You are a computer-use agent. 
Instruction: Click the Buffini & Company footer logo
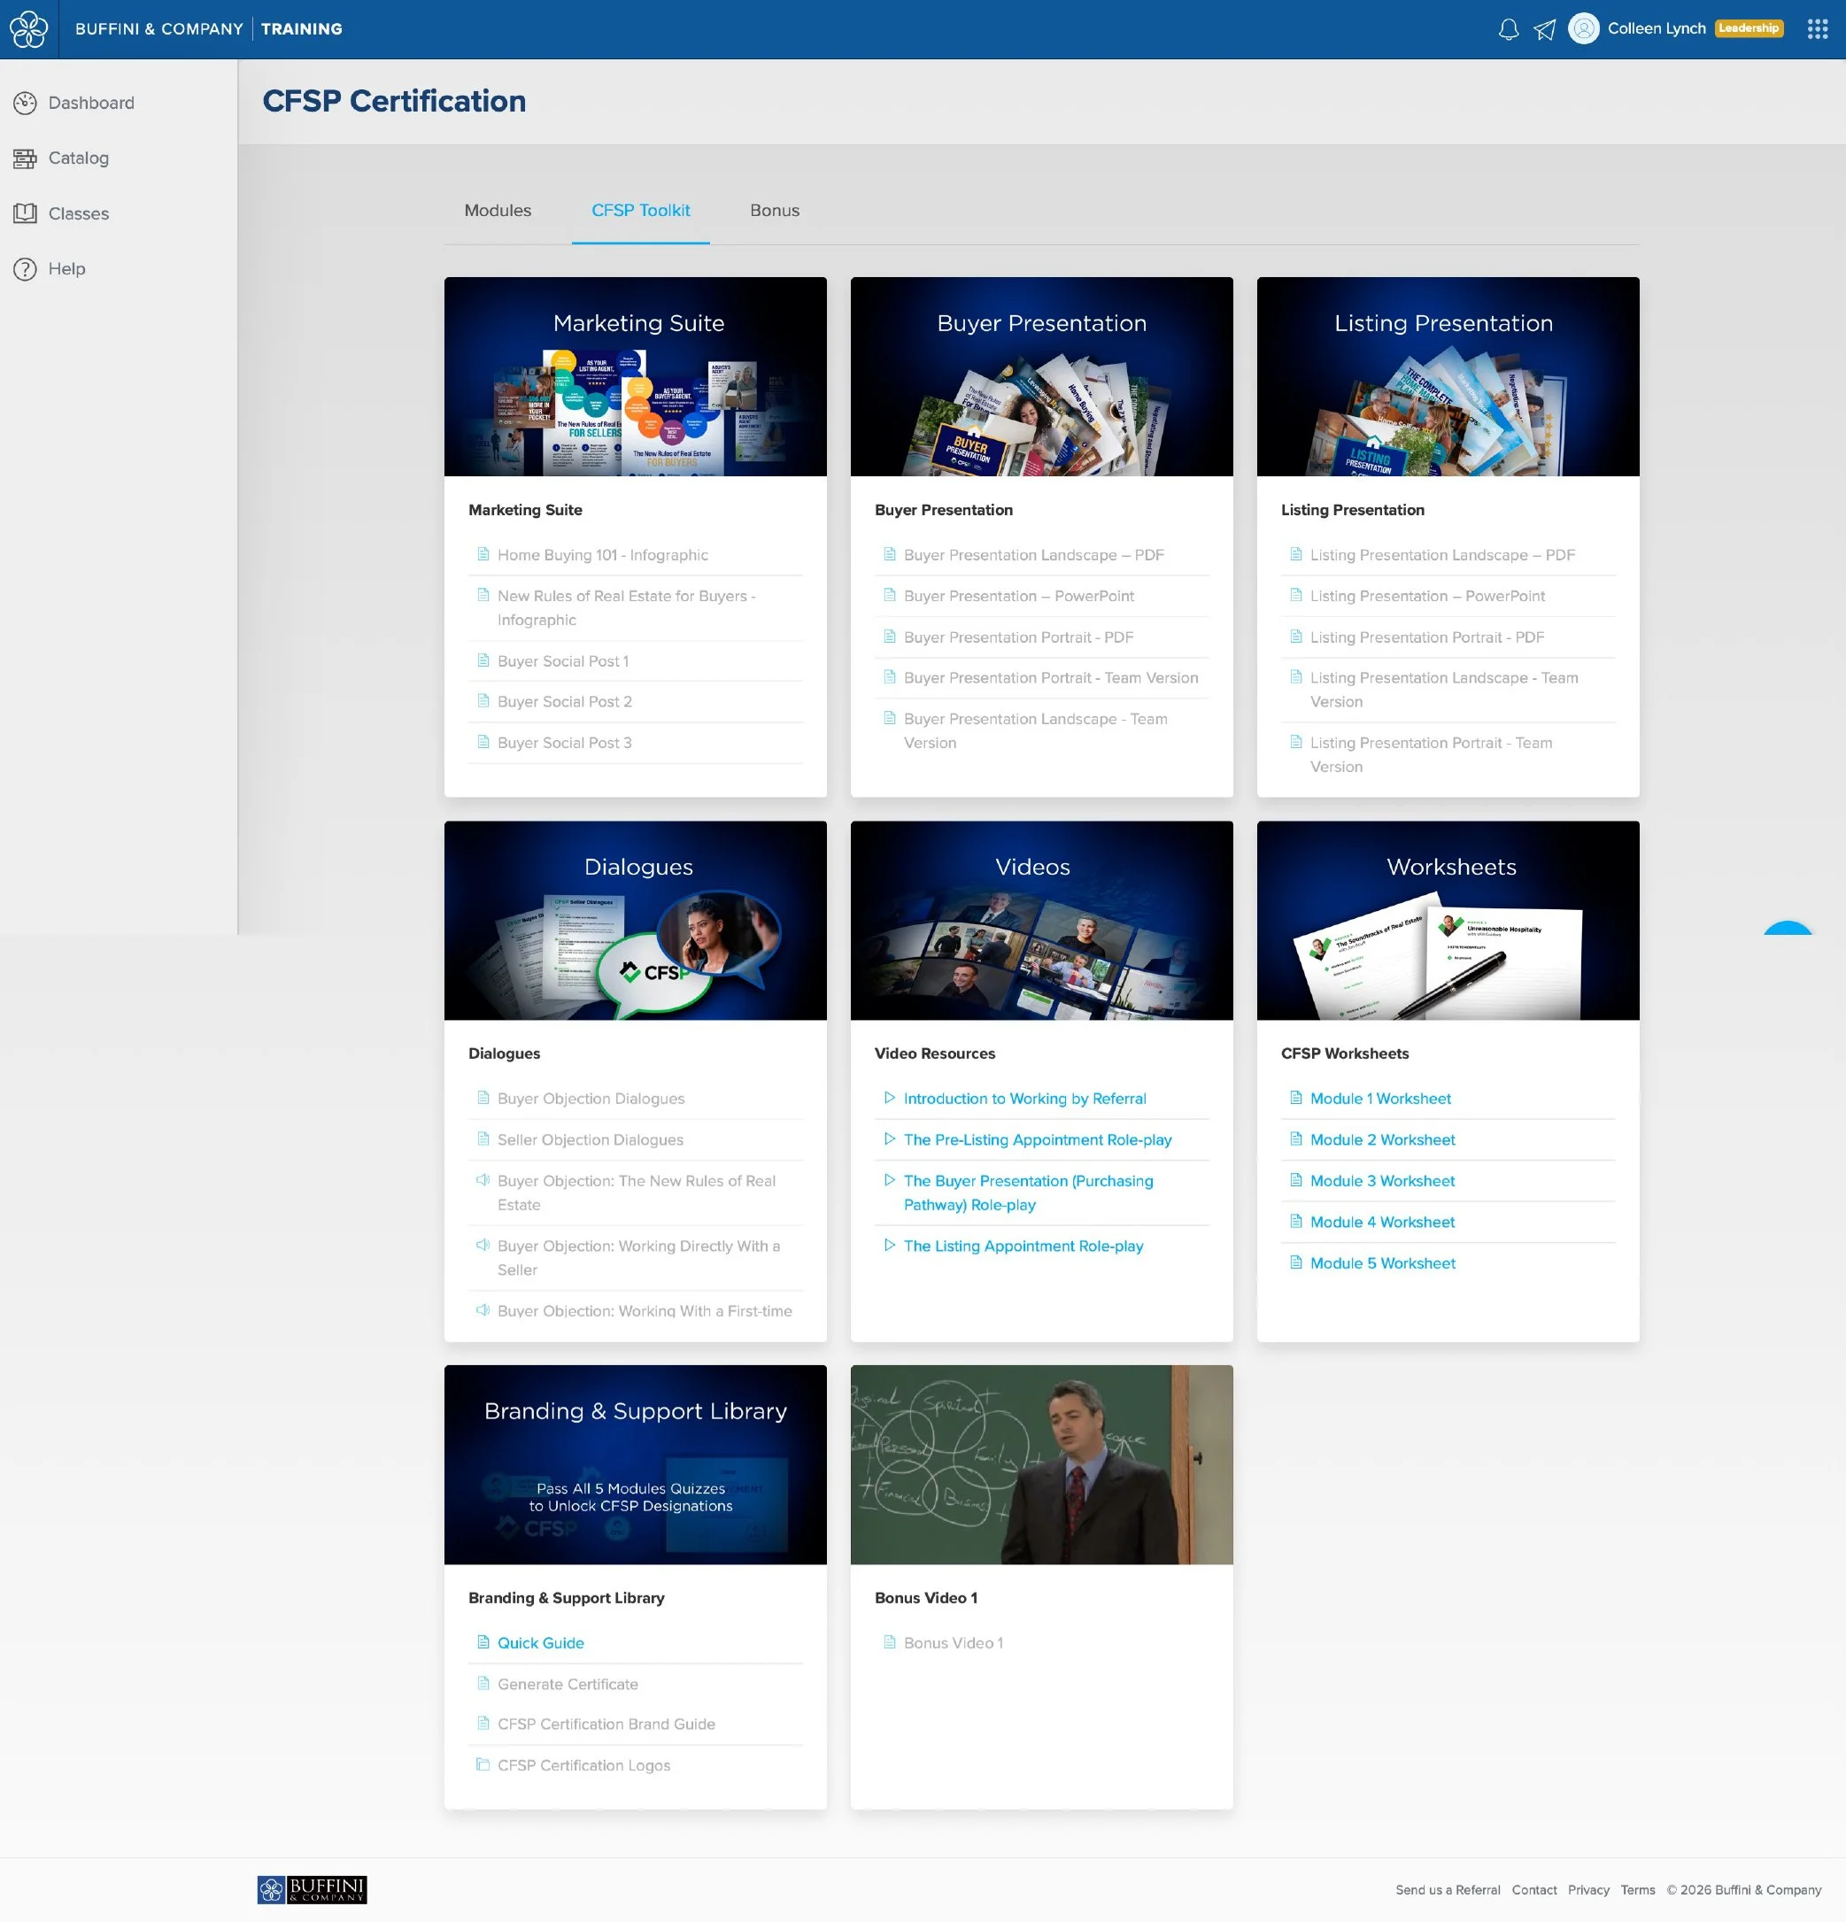click(x=312, y=1889)
